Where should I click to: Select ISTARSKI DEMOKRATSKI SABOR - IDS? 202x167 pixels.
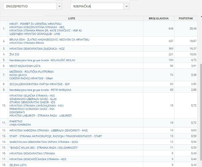32,102
